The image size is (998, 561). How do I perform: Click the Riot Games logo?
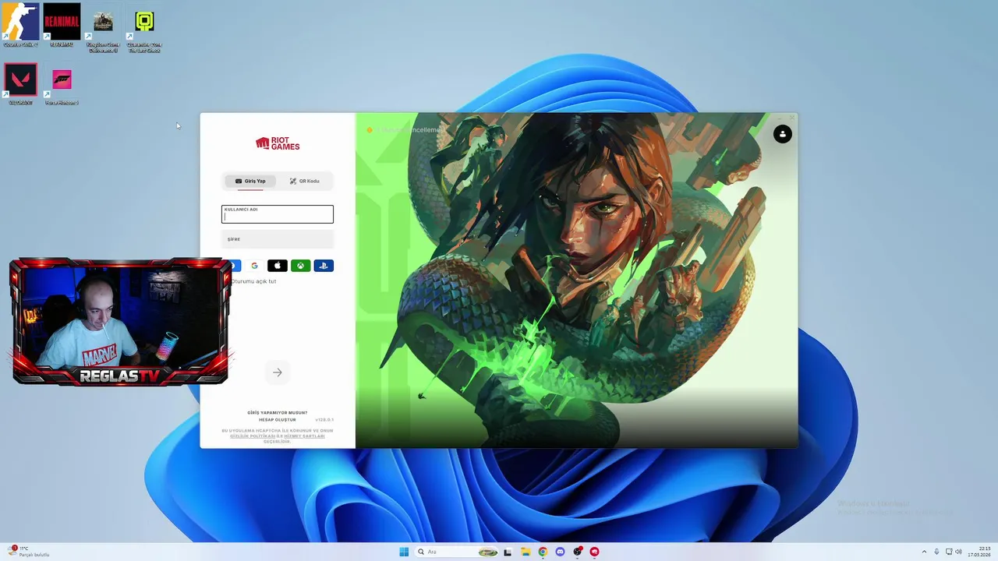coord(278,143)
